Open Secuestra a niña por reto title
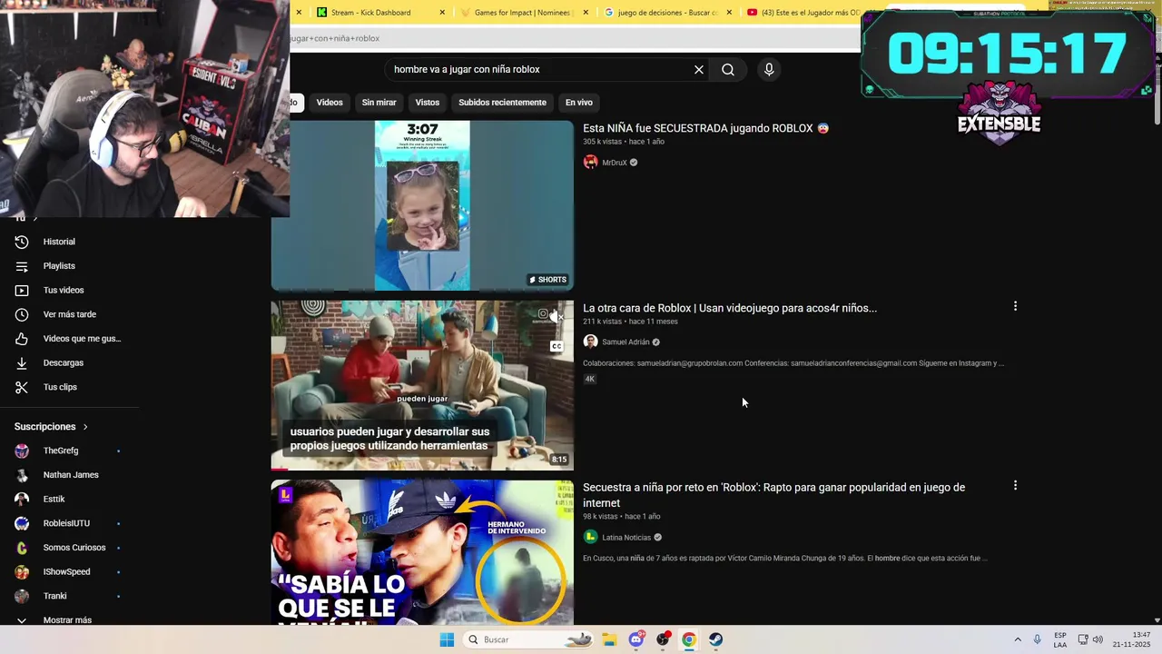The width and height of the screenshot is (1162, 654). [x=773, y=495]
